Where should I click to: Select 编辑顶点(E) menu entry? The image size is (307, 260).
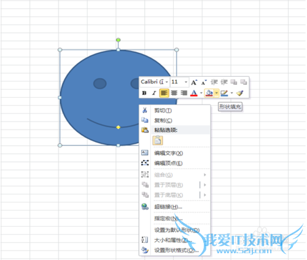tap(174, 163)
